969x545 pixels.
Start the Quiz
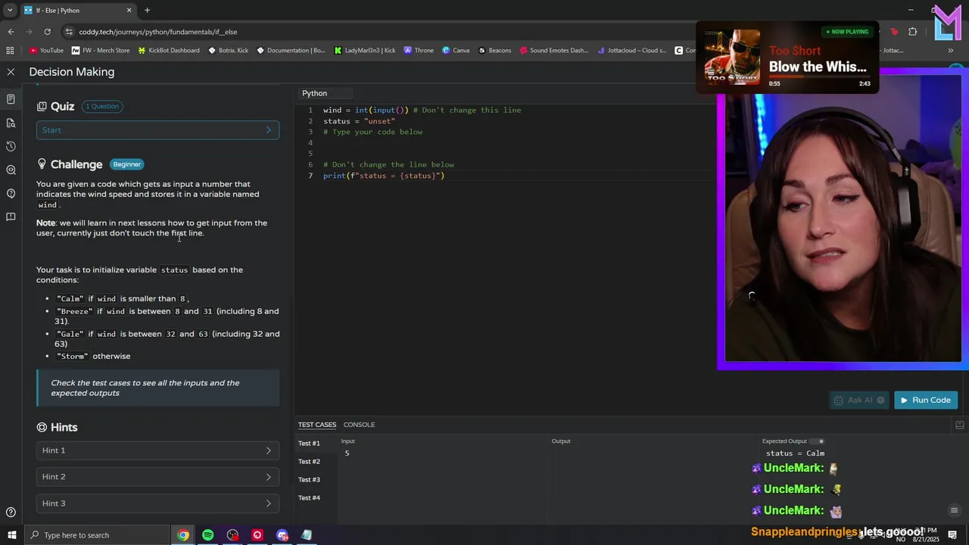[x=157, y=130]
